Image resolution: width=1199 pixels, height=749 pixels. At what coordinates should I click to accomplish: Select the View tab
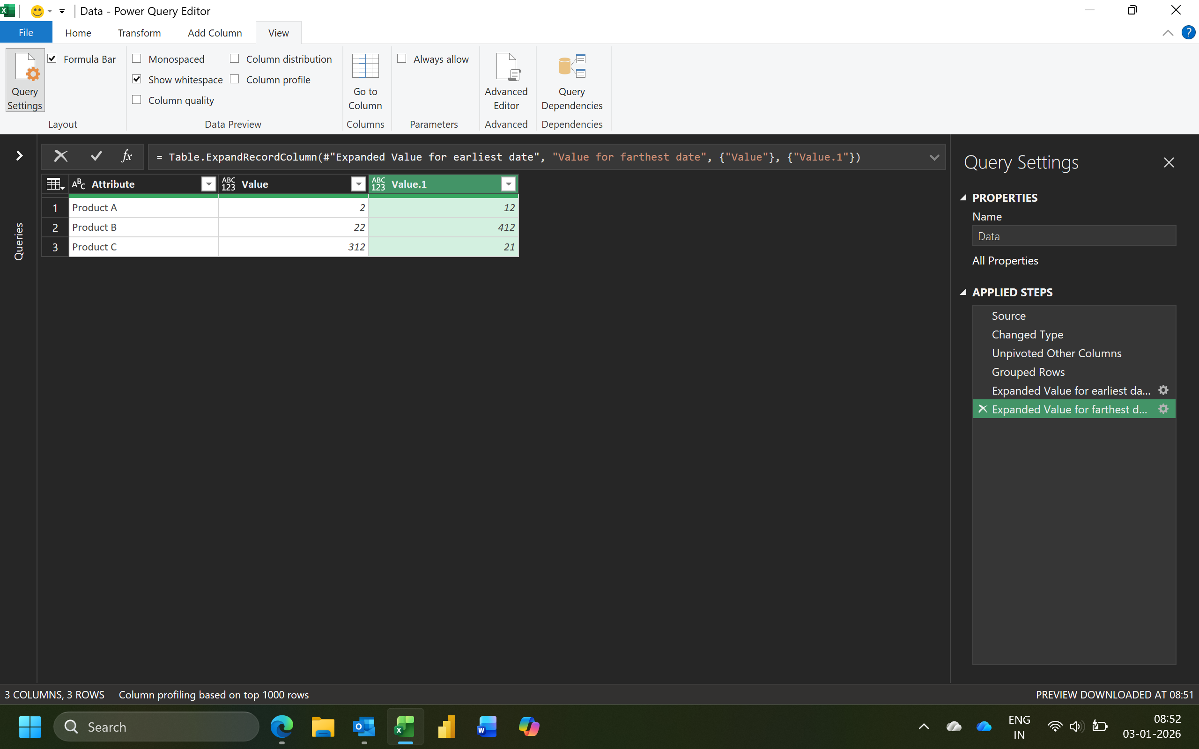[x=279, y=33]
